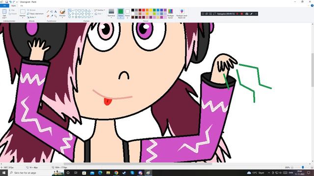The height and width of the screenshot is (176, 314).
Task: Open the Paint help icon
Action: pos(312,5)
